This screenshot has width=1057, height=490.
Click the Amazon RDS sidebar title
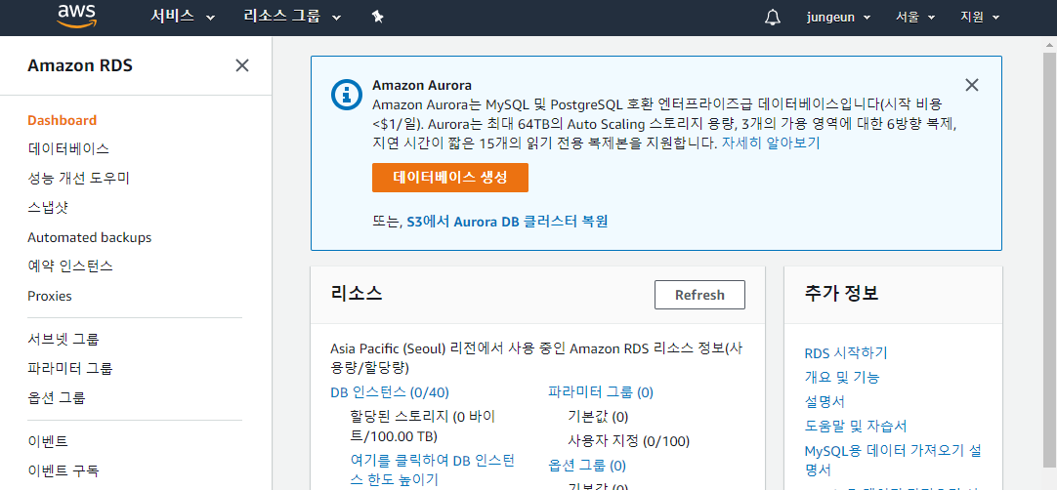click(80, 66)
